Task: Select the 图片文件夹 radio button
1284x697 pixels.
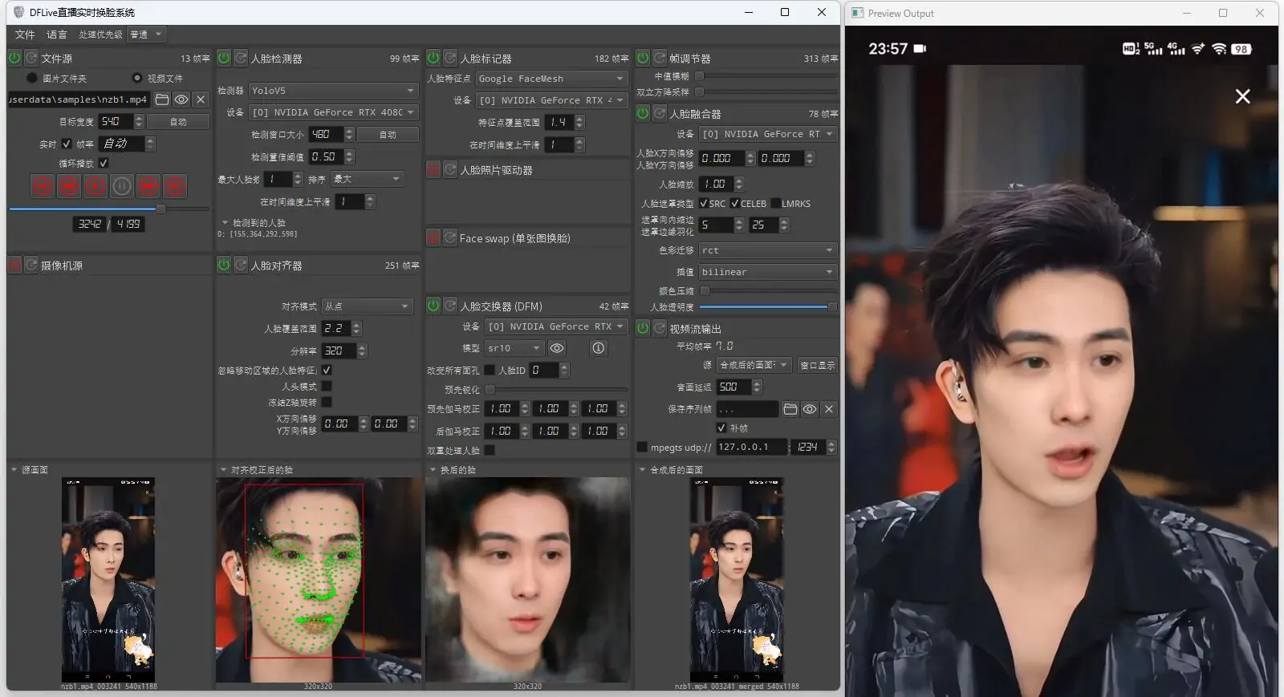Action: click(x=32, y=78)
